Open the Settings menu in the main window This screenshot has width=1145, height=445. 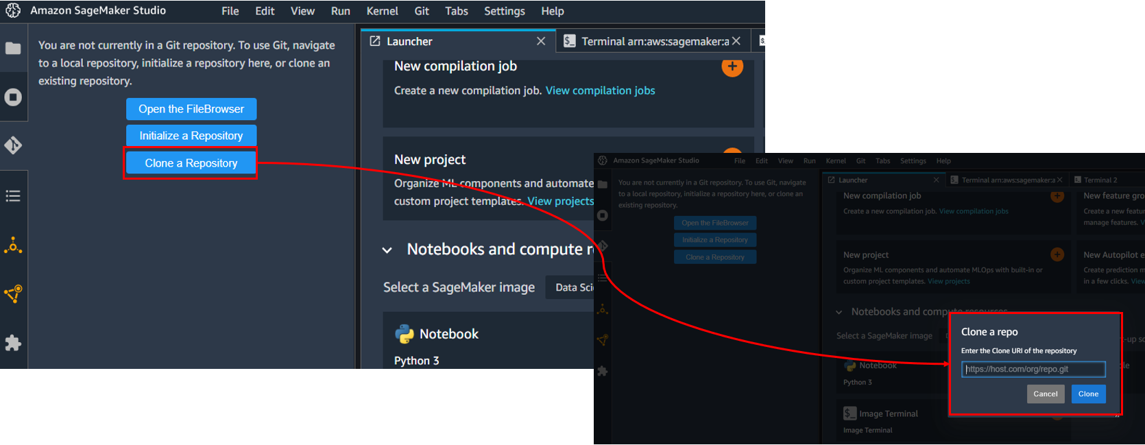pyautogui.click(x=505, y=11)
